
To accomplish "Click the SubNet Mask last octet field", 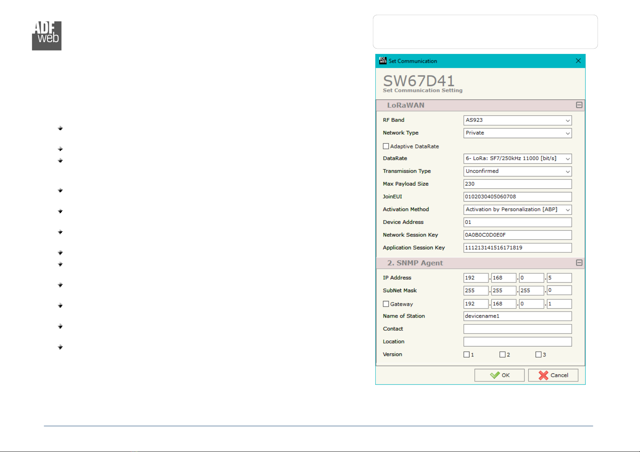I will (559, 290).
